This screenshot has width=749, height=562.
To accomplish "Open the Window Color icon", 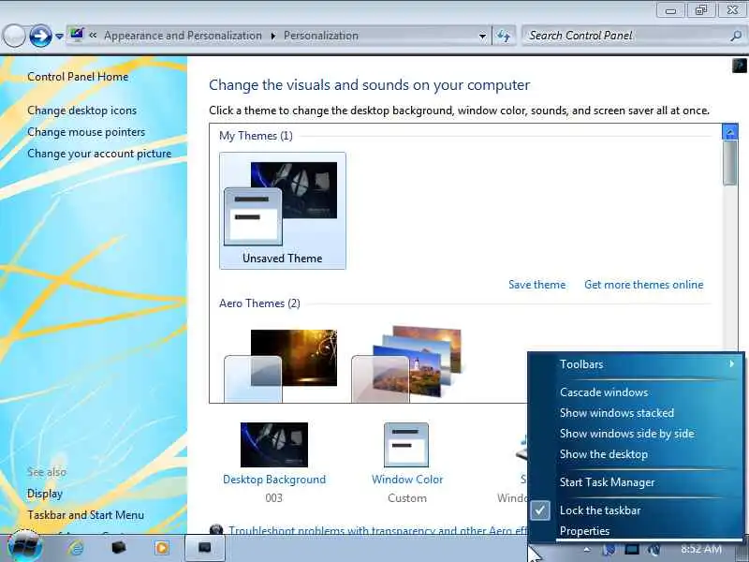I will point(406,445).
